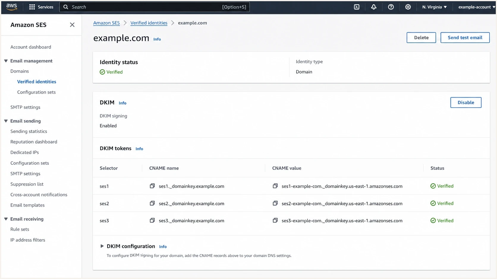Open SMTP settings under Email sending
Viewport: 497px width, 279px height.
(25, 173)
